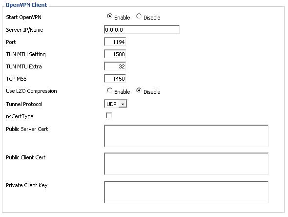Click the Tunnel Protocol dropdown arrow
Image resolution: width=288 pixels, height=217 pixels.
pyautogui.click(x=123, y=104)
